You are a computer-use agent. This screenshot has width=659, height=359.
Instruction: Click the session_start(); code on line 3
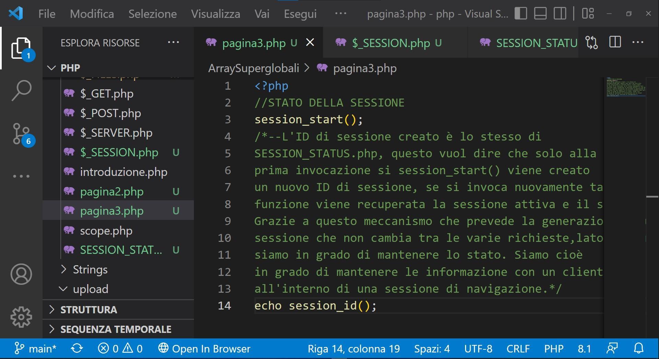309,120
